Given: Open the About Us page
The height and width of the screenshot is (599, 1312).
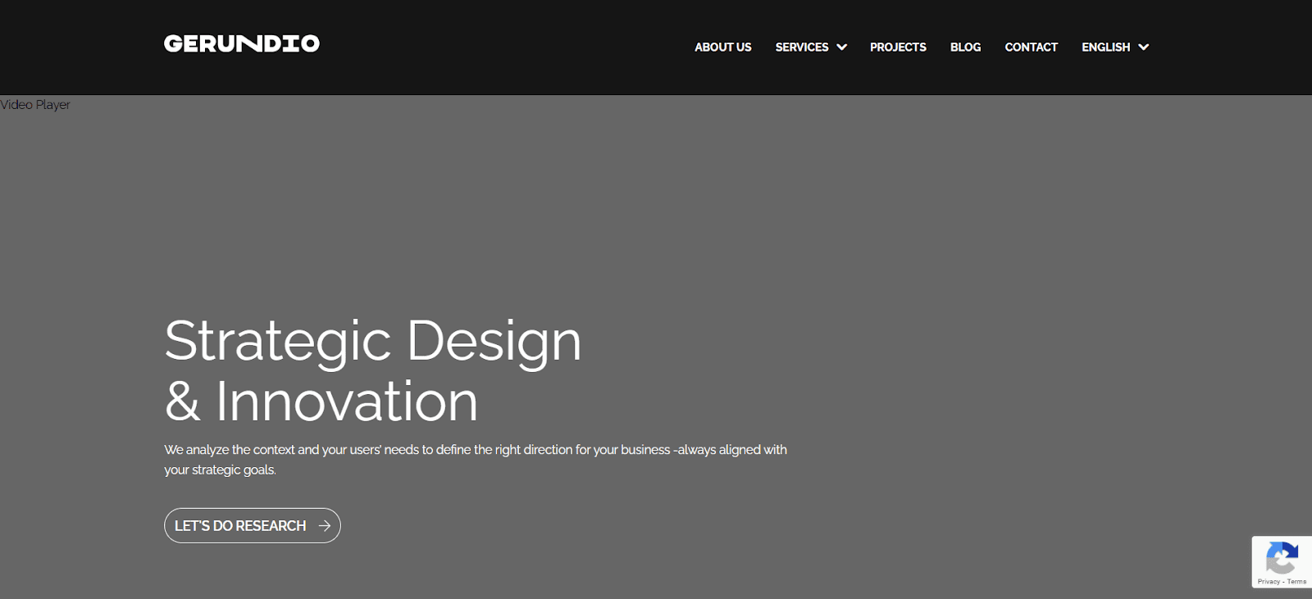Looking at the screenshot, I should click(722, 48).
